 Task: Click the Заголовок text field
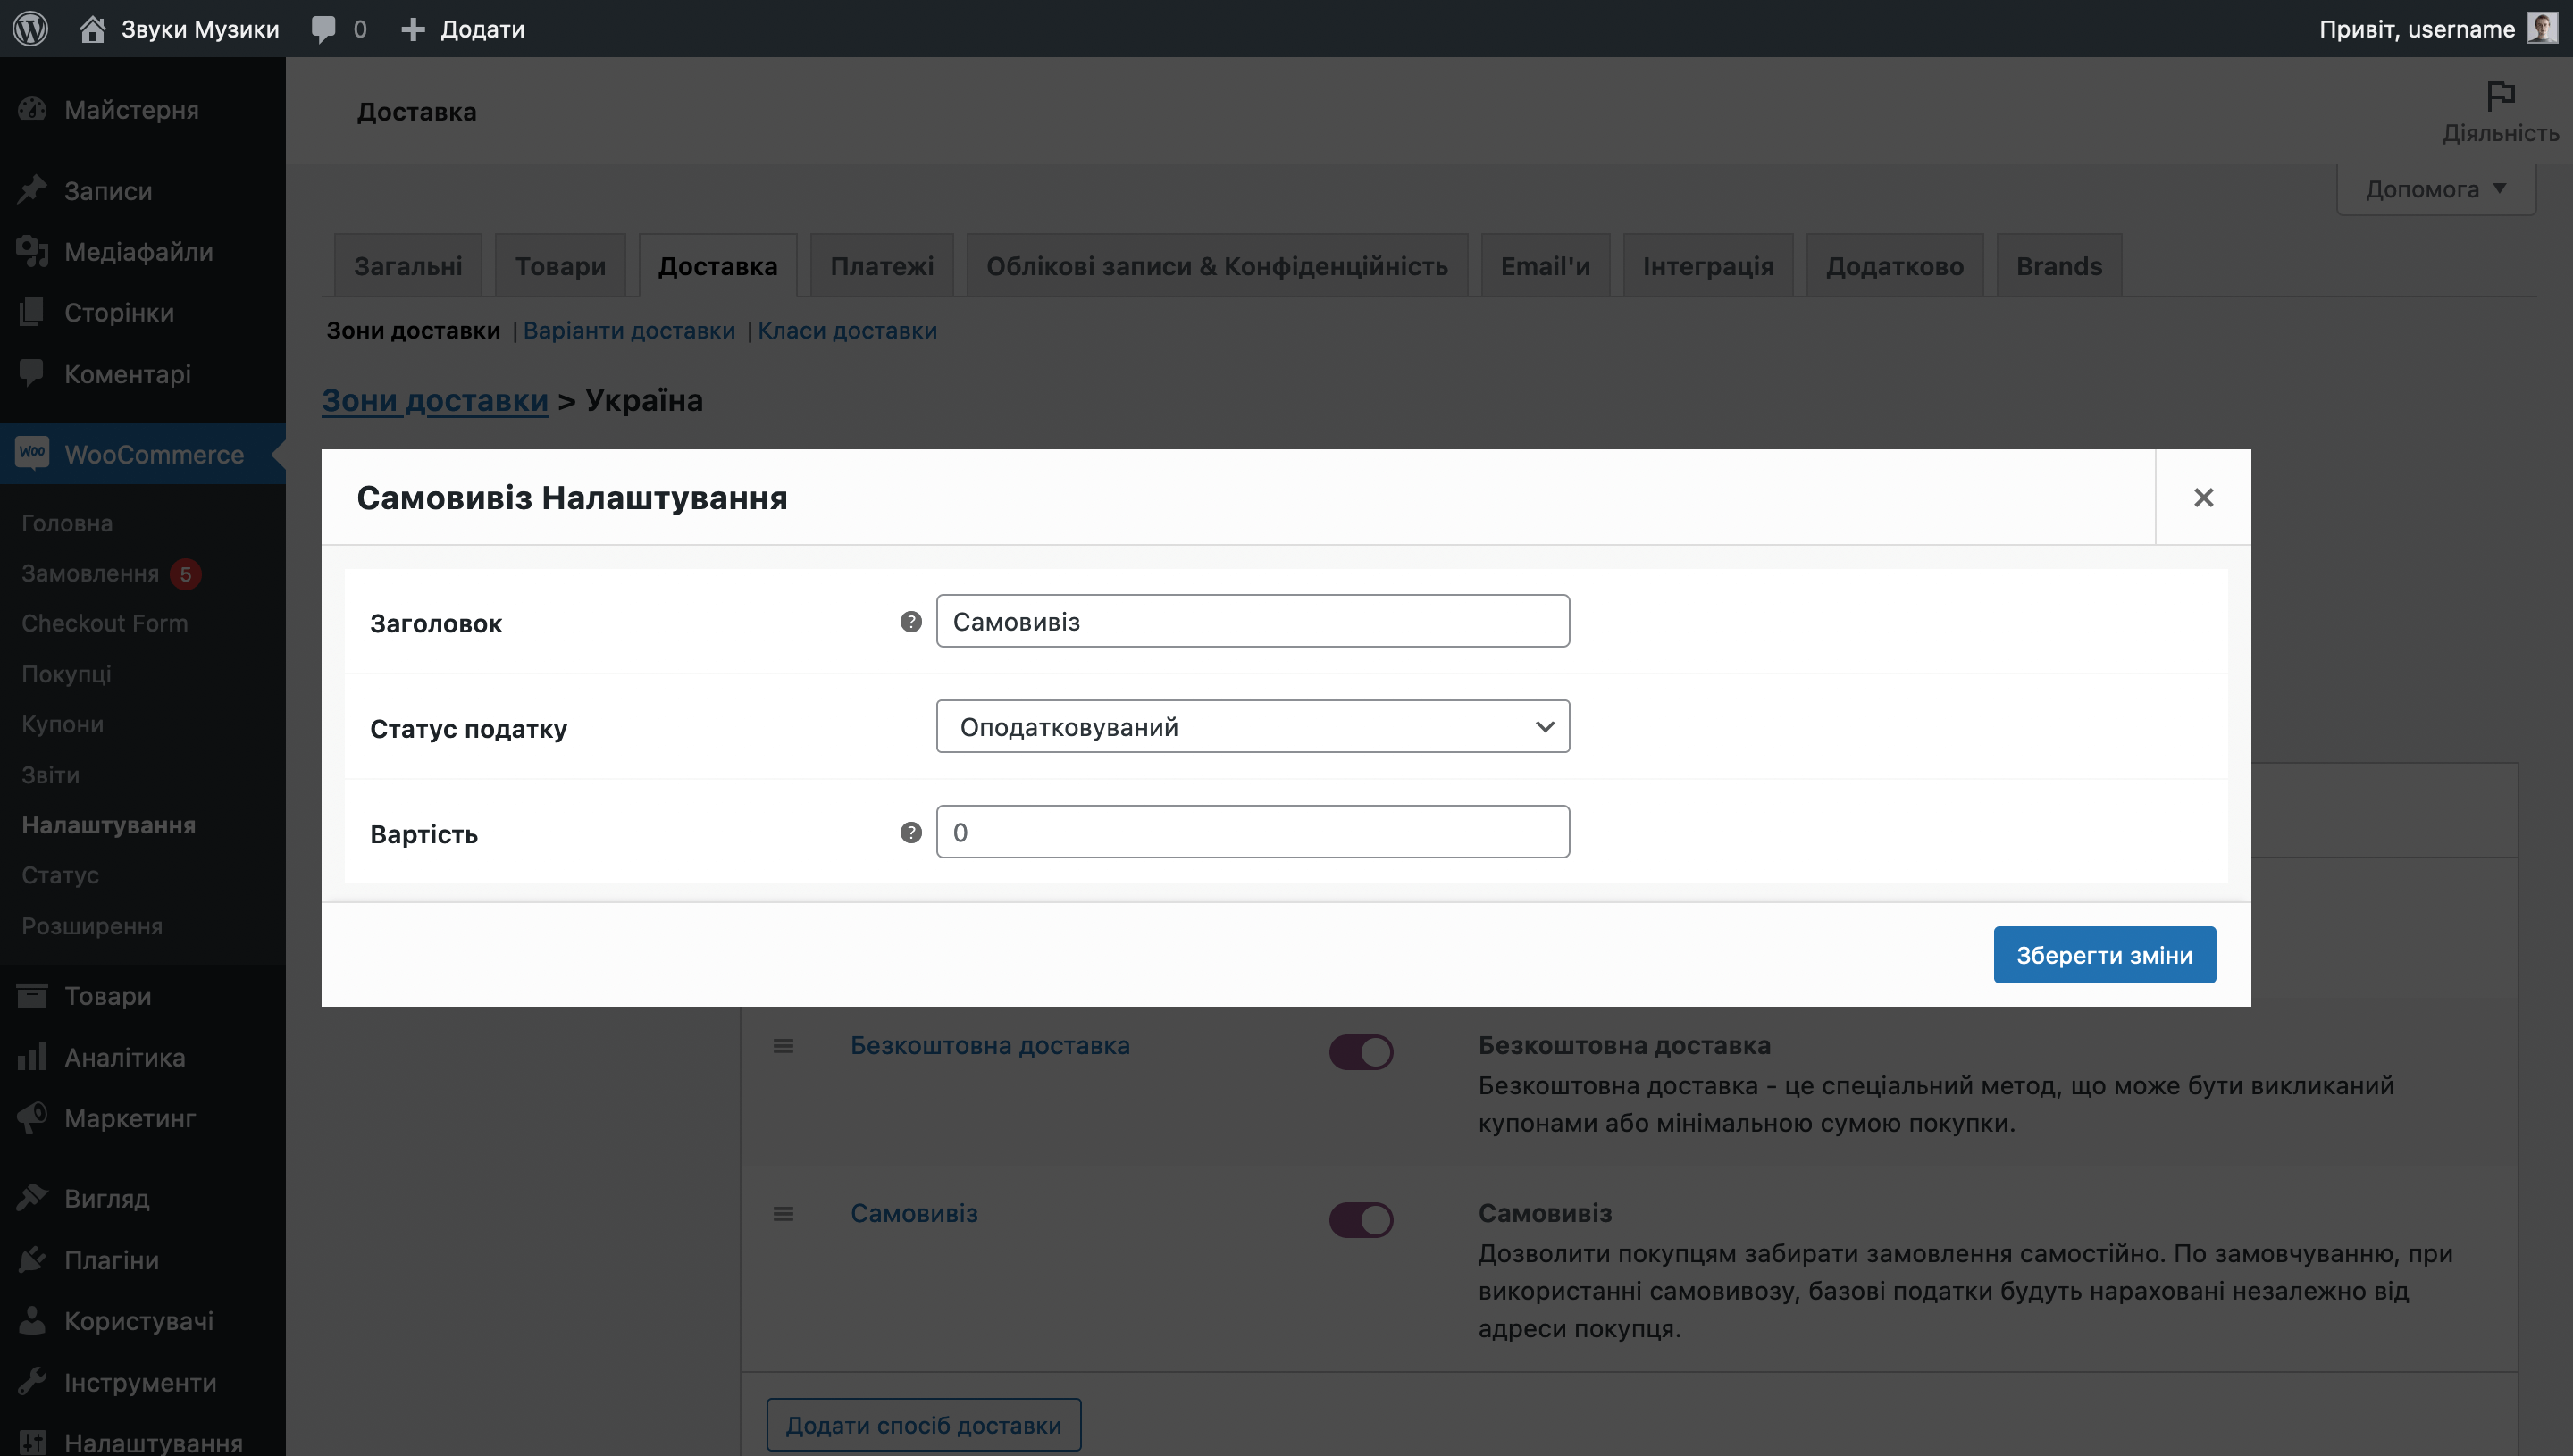pyautogui.click(x=1252, y=621)
